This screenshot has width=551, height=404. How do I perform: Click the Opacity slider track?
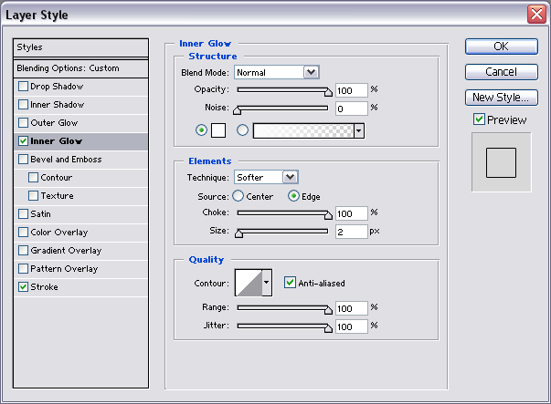(x=283, y=90)
